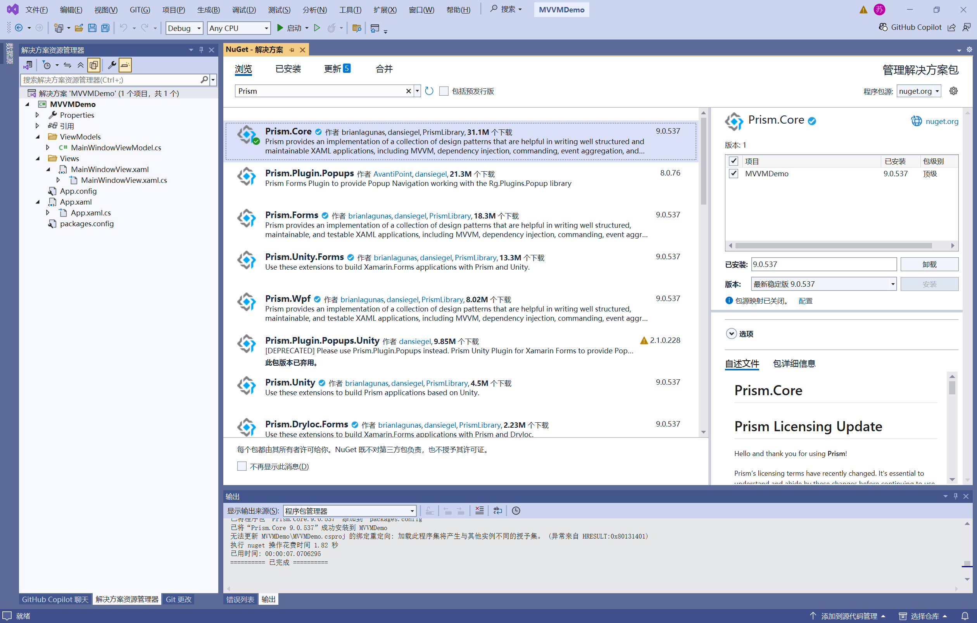Open file using the folder icon
This screenshot has height=623, width=977.
pyautogui.click(x=79, y=28)
